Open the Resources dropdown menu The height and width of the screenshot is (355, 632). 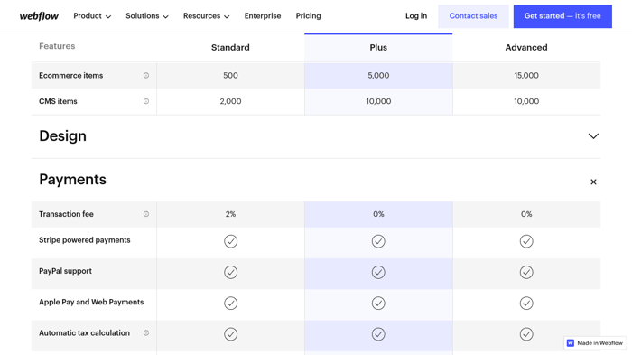click(206, 16)
